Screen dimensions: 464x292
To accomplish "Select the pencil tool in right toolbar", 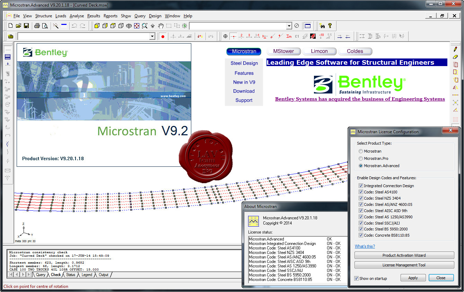I will [455, 49].
